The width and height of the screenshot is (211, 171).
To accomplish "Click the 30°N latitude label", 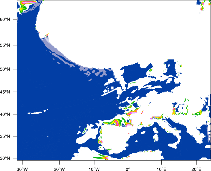I will point(5,158).
